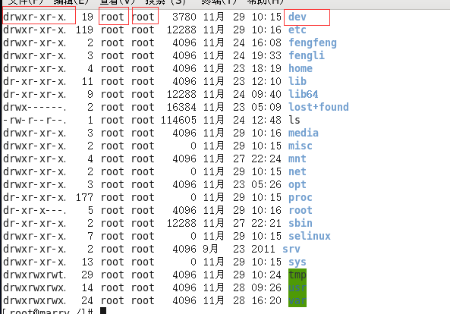This screenshot has height=314, width=450.
Task: Click the misc directory name
Action: coord(301,146)
